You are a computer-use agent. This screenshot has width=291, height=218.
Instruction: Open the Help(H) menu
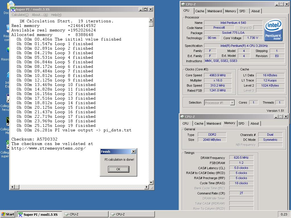pyautogui.click(x=56, y=15)
